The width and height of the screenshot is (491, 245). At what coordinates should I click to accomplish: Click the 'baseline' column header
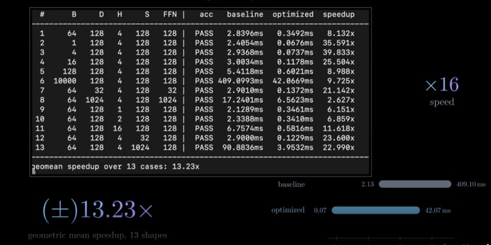[245, 15]
